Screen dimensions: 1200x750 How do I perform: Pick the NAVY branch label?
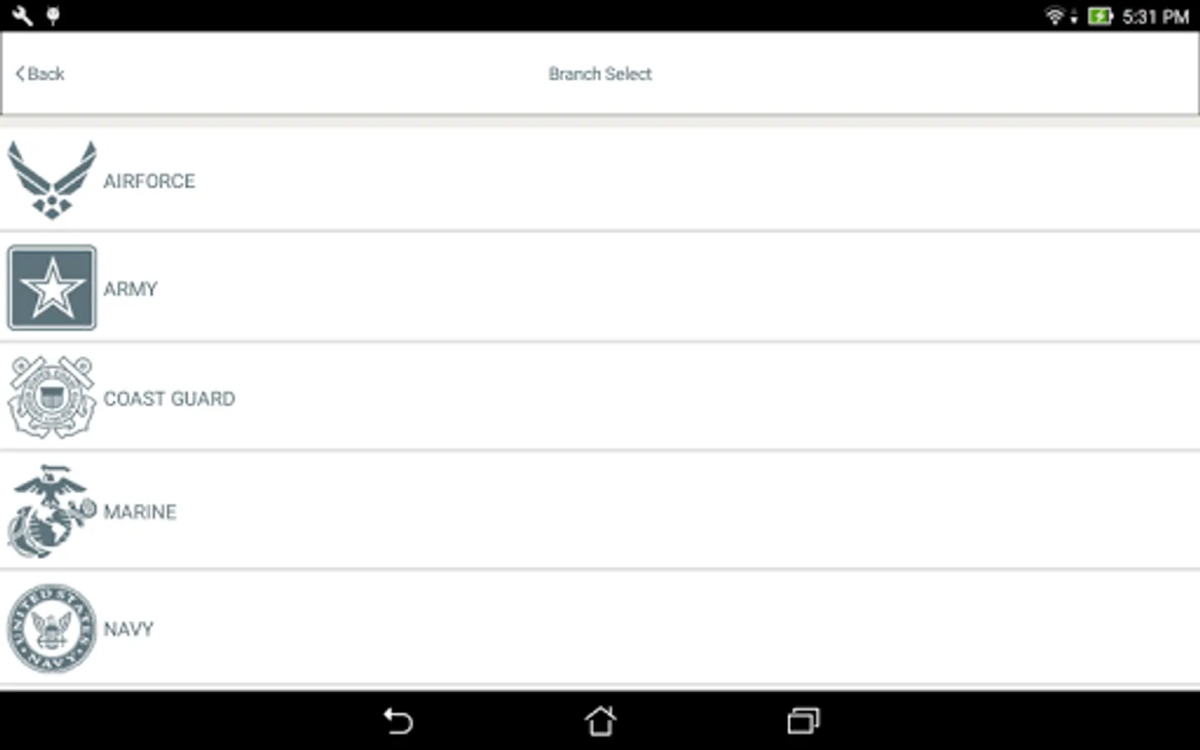[x=128, y=629]
